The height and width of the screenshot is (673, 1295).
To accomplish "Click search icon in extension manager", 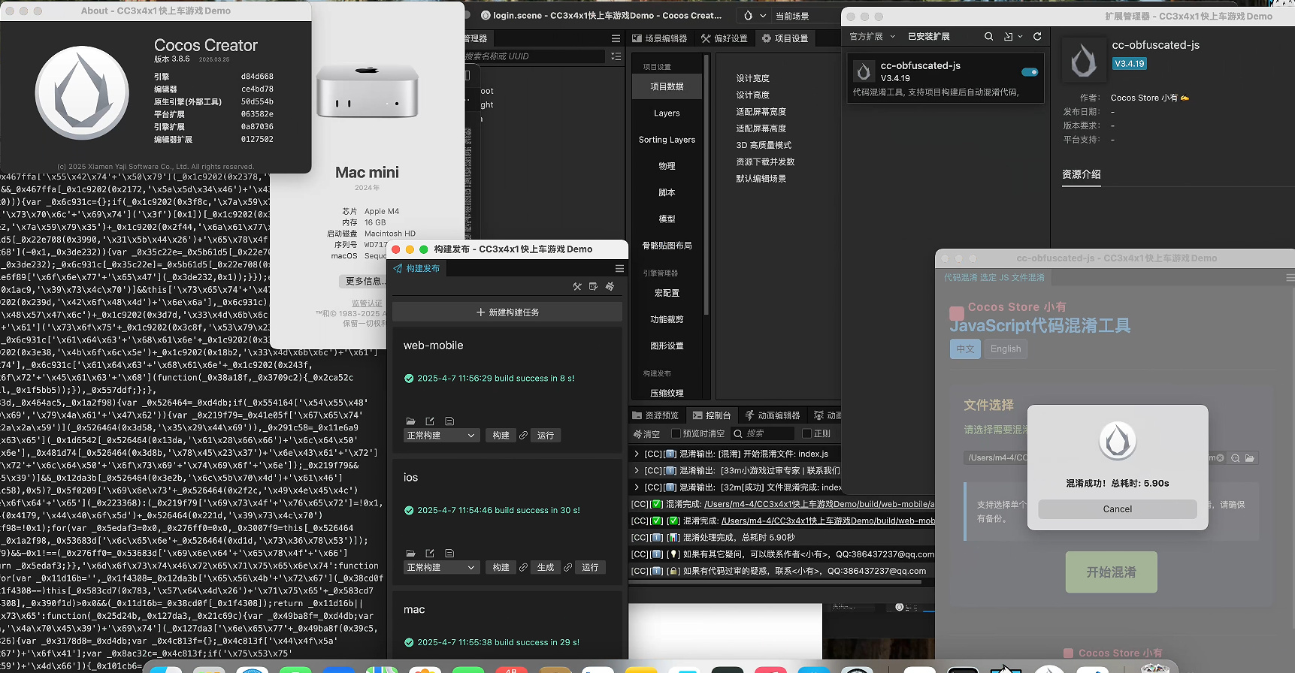I will click(x=989, y=36).
